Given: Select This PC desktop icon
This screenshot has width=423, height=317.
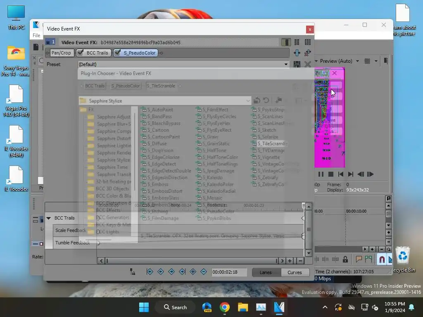Looking at the screenshot, I should point(16,17).
